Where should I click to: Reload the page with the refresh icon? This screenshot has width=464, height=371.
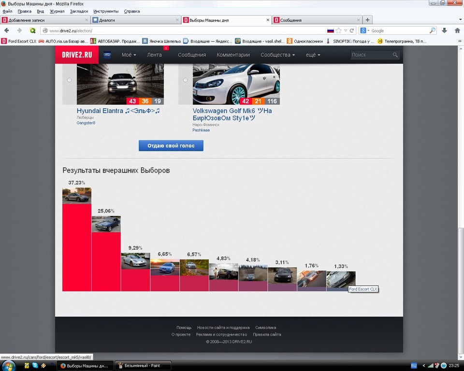point(352,30)
